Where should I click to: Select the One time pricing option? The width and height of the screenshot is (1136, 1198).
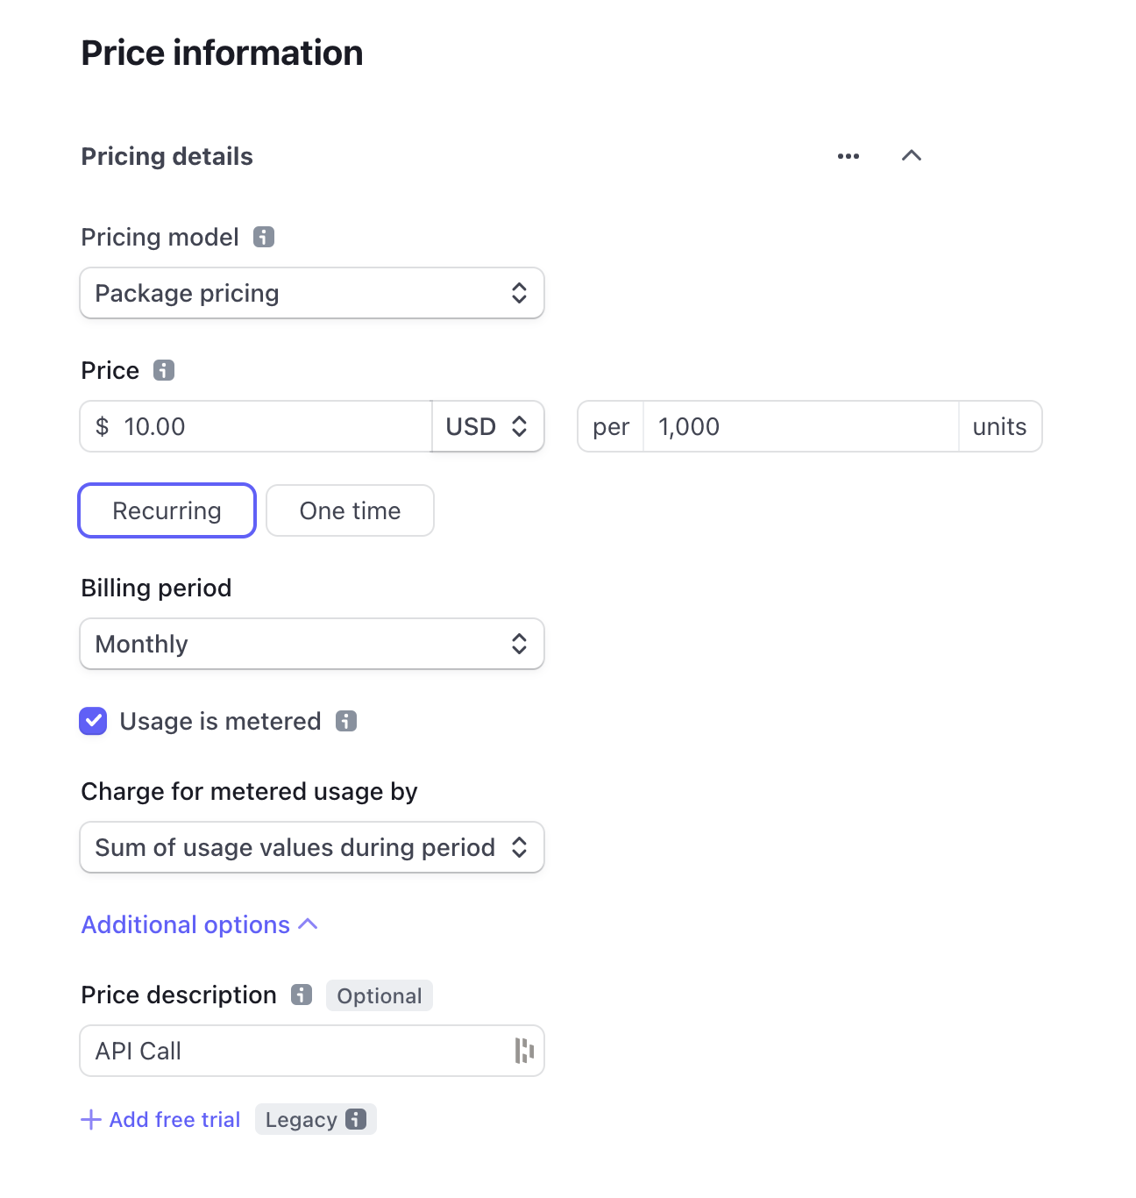350,510
